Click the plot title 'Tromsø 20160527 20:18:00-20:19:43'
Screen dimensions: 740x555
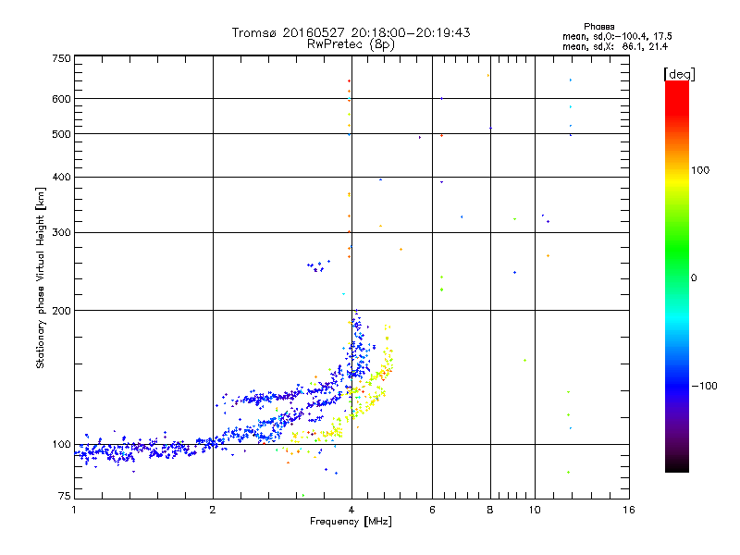coord(351,32)
